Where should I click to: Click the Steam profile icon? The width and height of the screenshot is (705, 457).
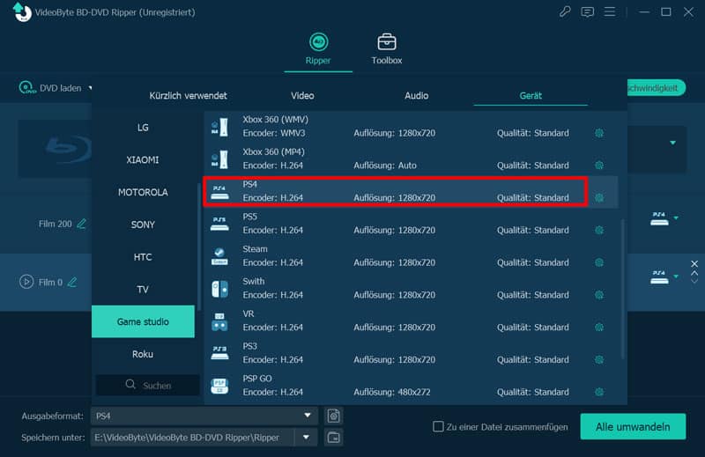[x=219, y=256]
